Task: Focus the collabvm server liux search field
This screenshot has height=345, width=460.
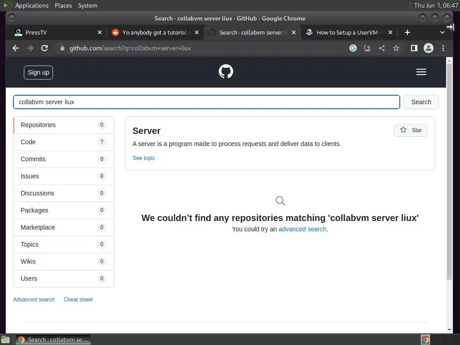Action: click(x=207, y=102)
